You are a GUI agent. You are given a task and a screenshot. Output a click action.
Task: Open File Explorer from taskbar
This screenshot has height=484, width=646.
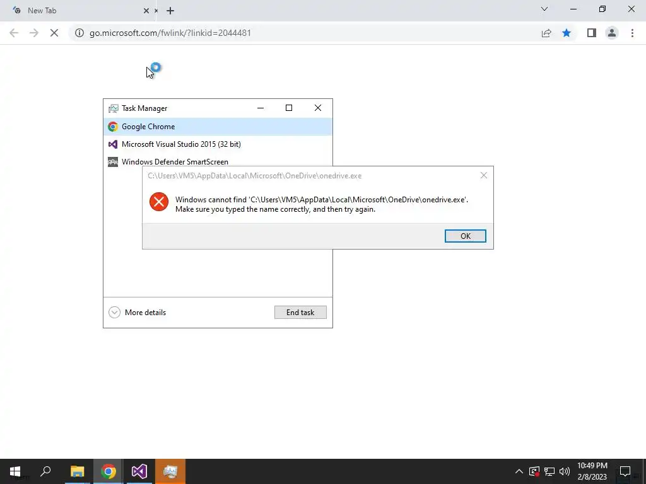[77, 471]
